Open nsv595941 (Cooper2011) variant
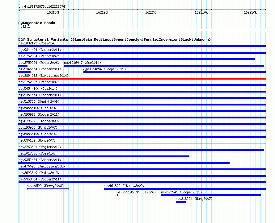Viewport: 275px width, 223px height. 211,195
